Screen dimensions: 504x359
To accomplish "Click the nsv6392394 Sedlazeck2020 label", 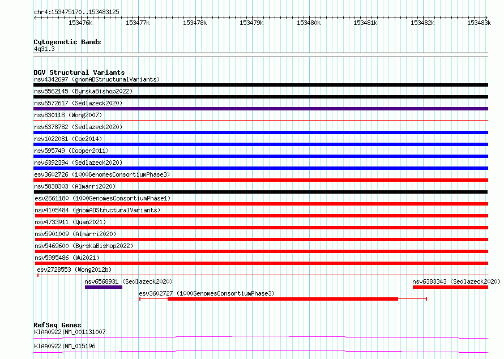I will (x=78, y=163).
